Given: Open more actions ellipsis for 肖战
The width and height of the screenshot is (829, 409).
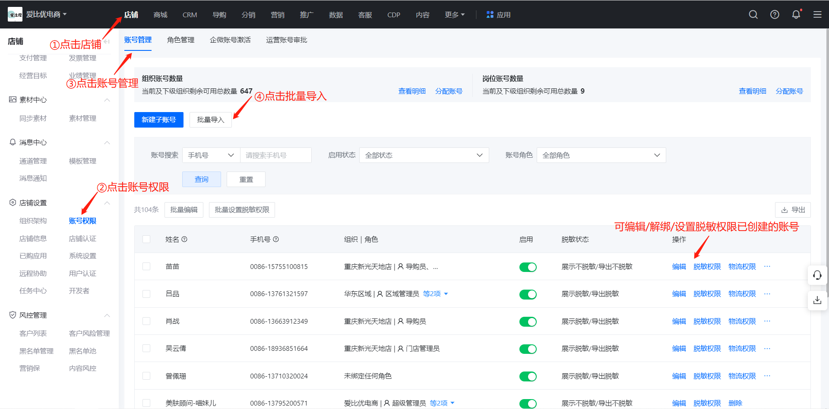Looking at the screenshot, I should pos(767,321).
